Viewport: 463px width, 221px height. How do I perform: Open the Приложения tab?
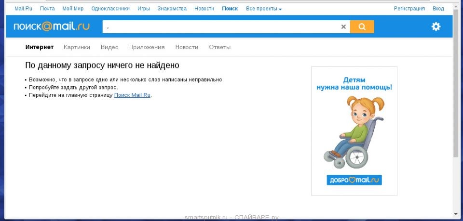click(147, 47)
